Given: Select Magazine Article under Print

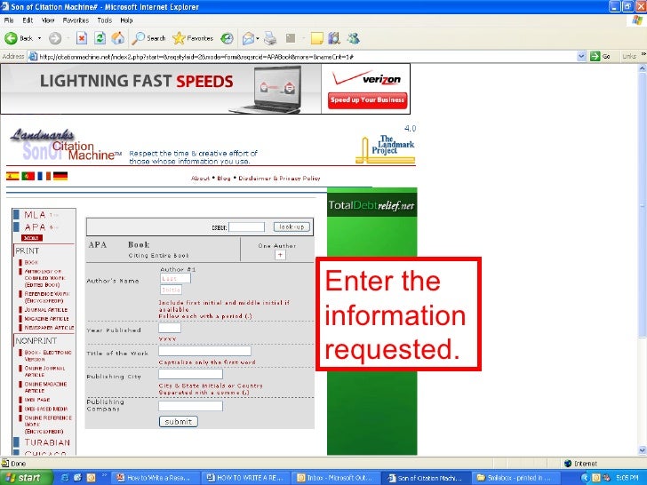Looking at the screenshot, I should [x=46, y=318].
